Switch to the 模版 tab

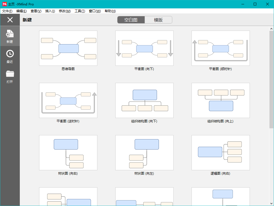tap(158, 20)
